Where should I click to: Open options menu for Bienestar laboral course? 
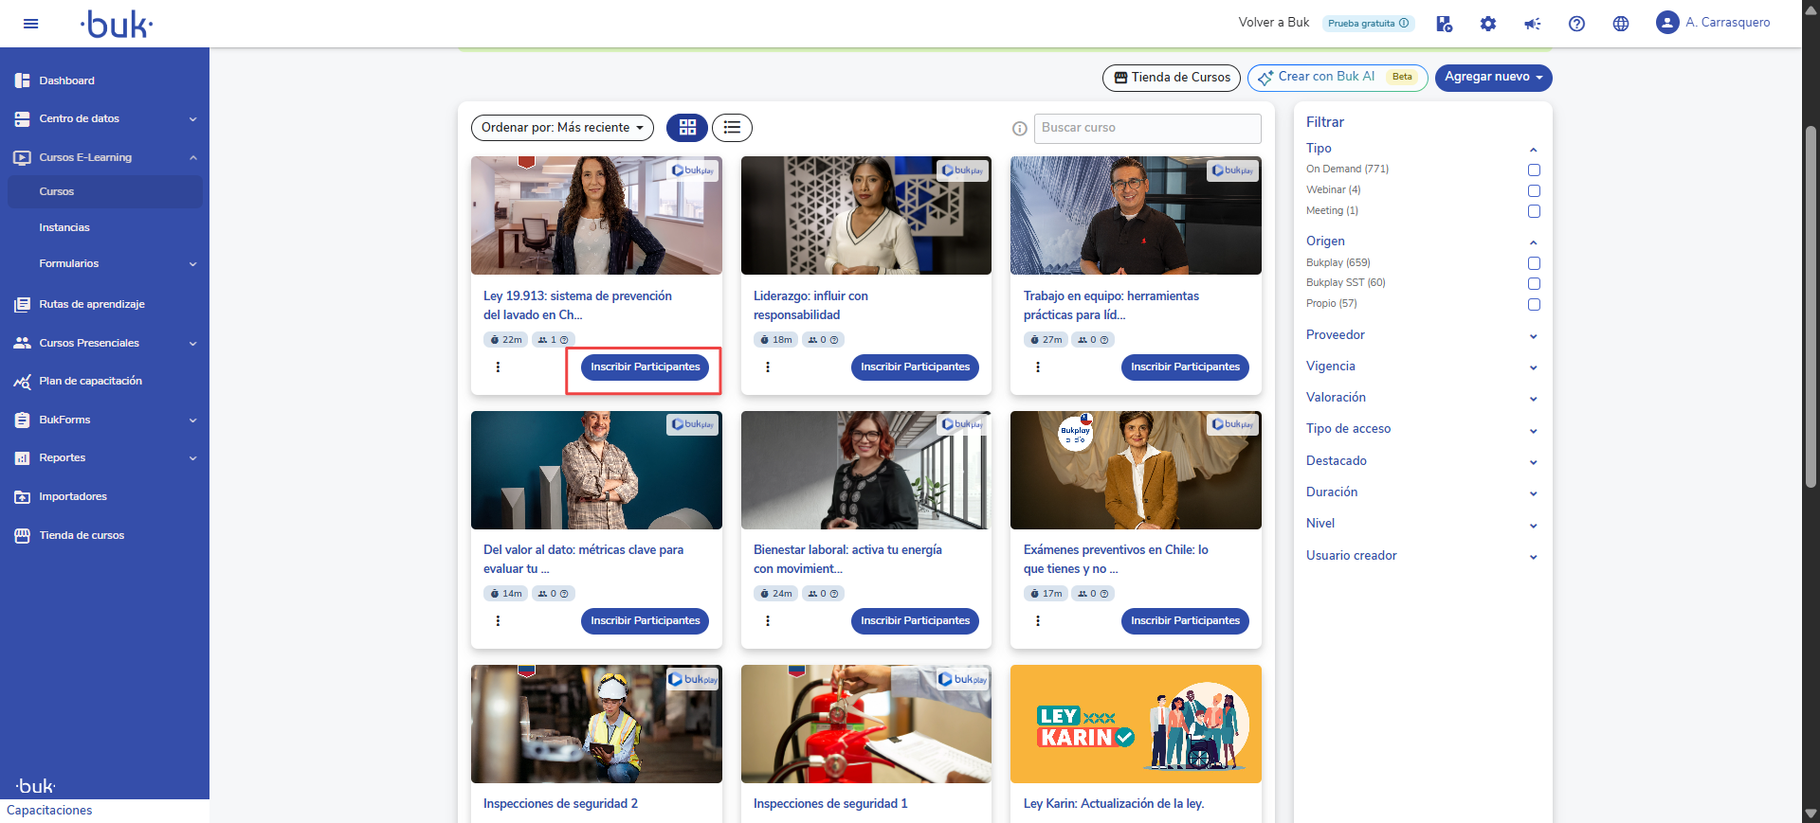(768, 621)
